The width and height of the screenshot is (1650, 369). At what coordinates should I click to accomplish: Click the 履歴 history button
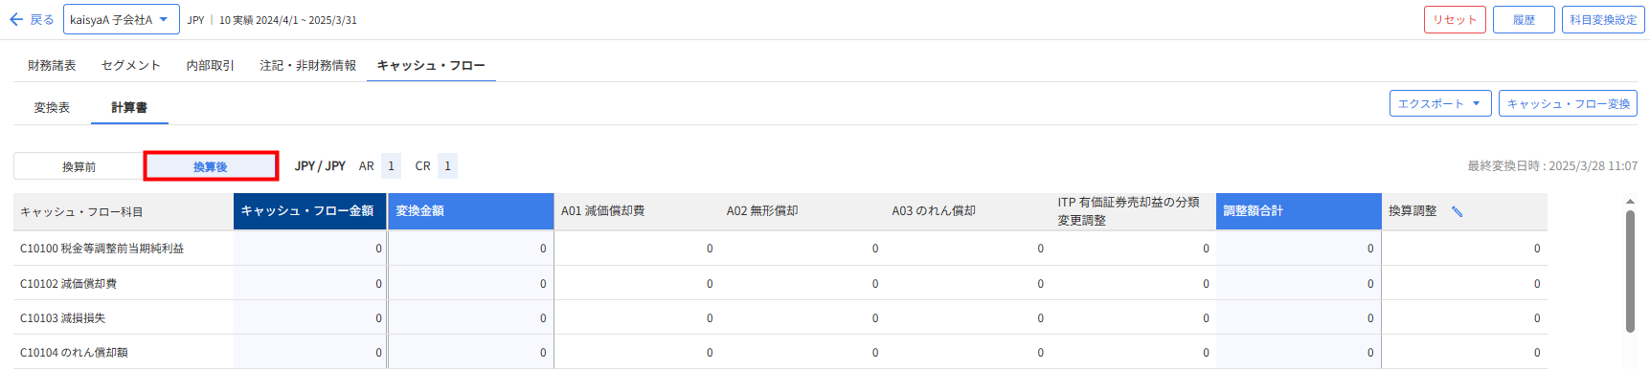pyautogui.click(x=1524, y=19)
